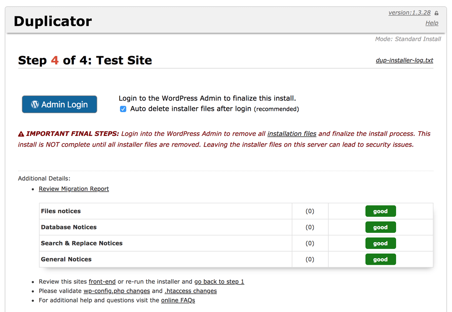Open the front-end link
Viewport: 452px width, 312px height.
pos(102,282)
